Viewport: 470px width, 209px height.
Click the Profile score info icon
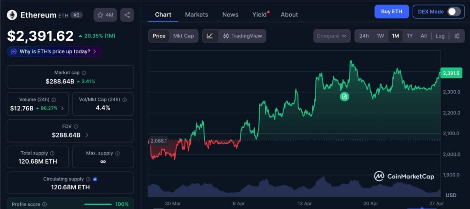click(45, 204)
